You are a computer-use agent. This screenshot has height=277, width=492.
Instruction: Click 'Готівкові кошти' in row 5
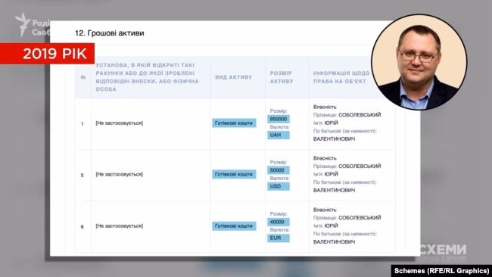234,174
